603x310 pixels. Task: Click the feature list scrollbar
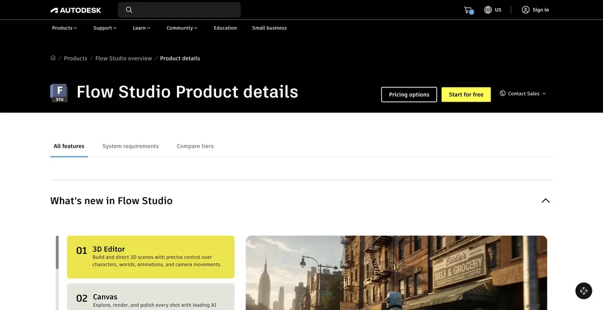pos(57,252)
